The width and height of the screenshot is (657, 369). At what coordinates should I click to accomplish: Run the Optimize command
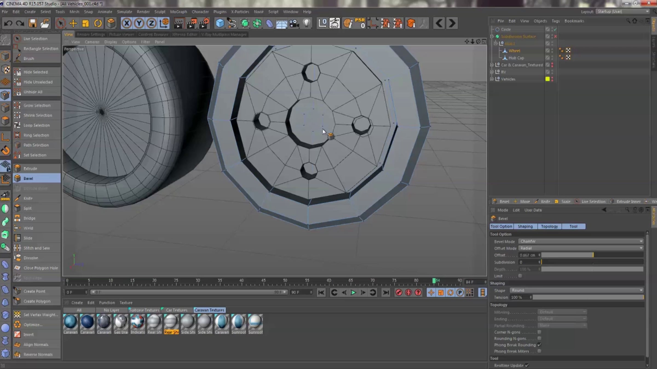pos(36,324)
